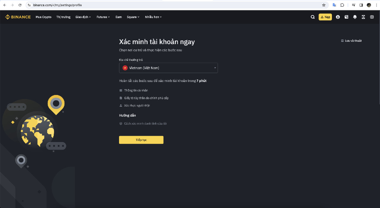Image resolution: width=380 pixels, height=208 pixels.
Task: Select the Thông tin cá nhân list icon
Action: click(121, 90)
